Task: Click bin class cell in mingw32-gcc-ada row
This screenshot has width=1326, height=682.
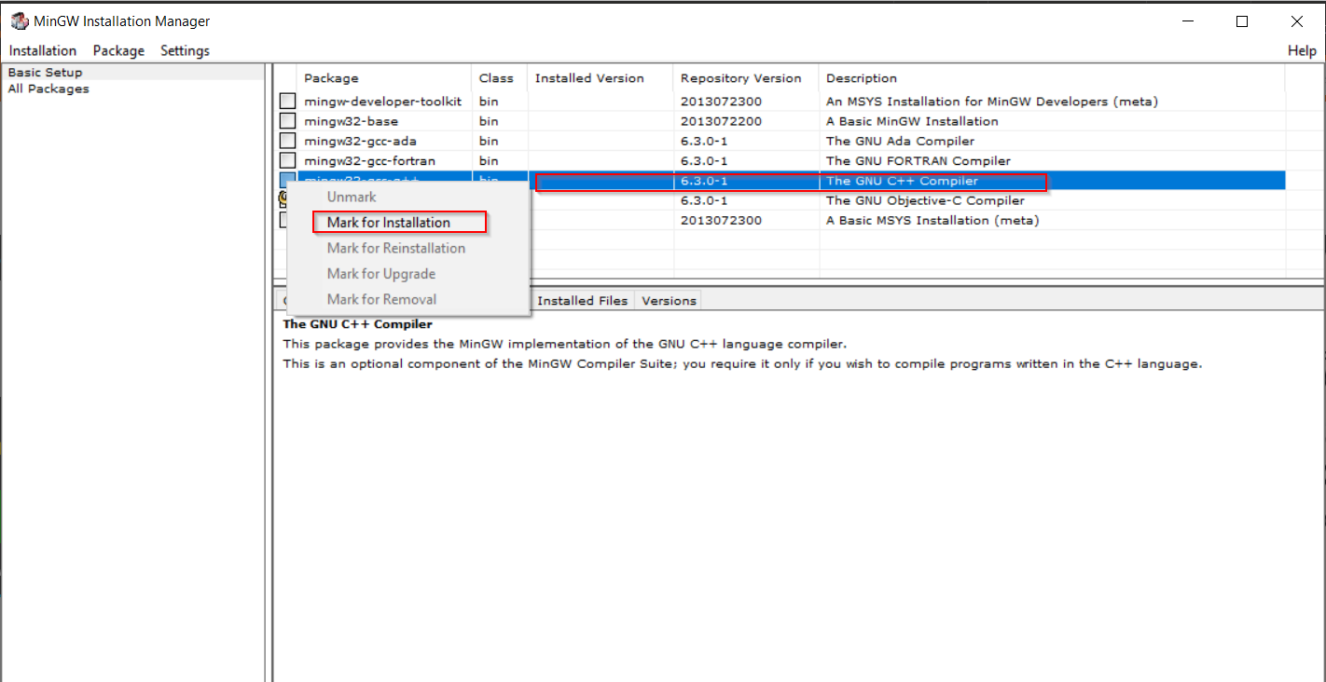Action: tap(489, 141)
